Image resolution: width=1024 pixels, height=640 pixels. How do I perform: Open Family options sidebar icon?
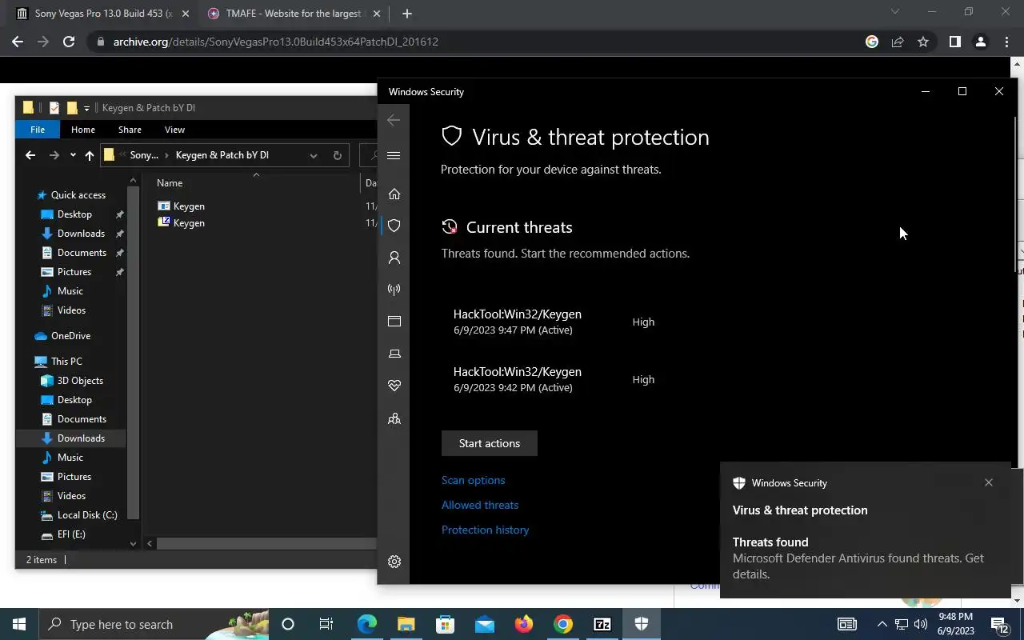click(394, 418)
